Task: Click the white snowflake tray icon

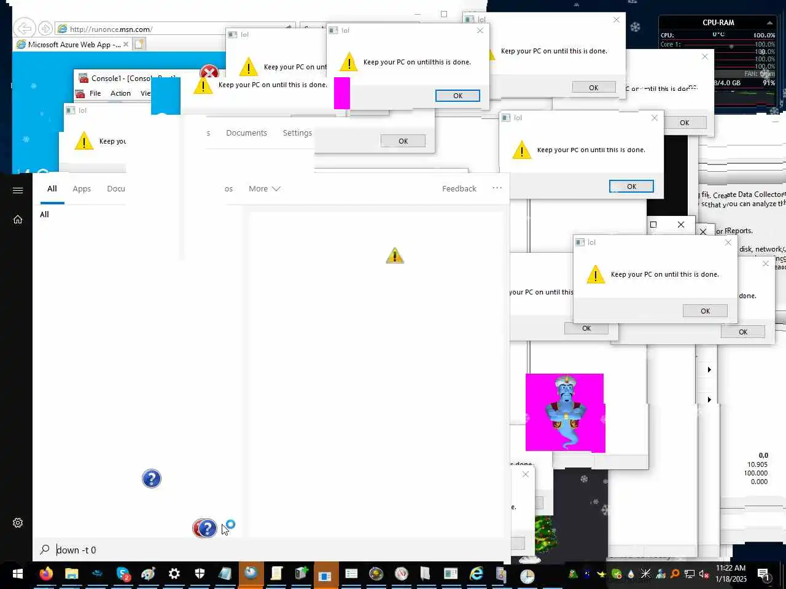Action: (645, 574)
